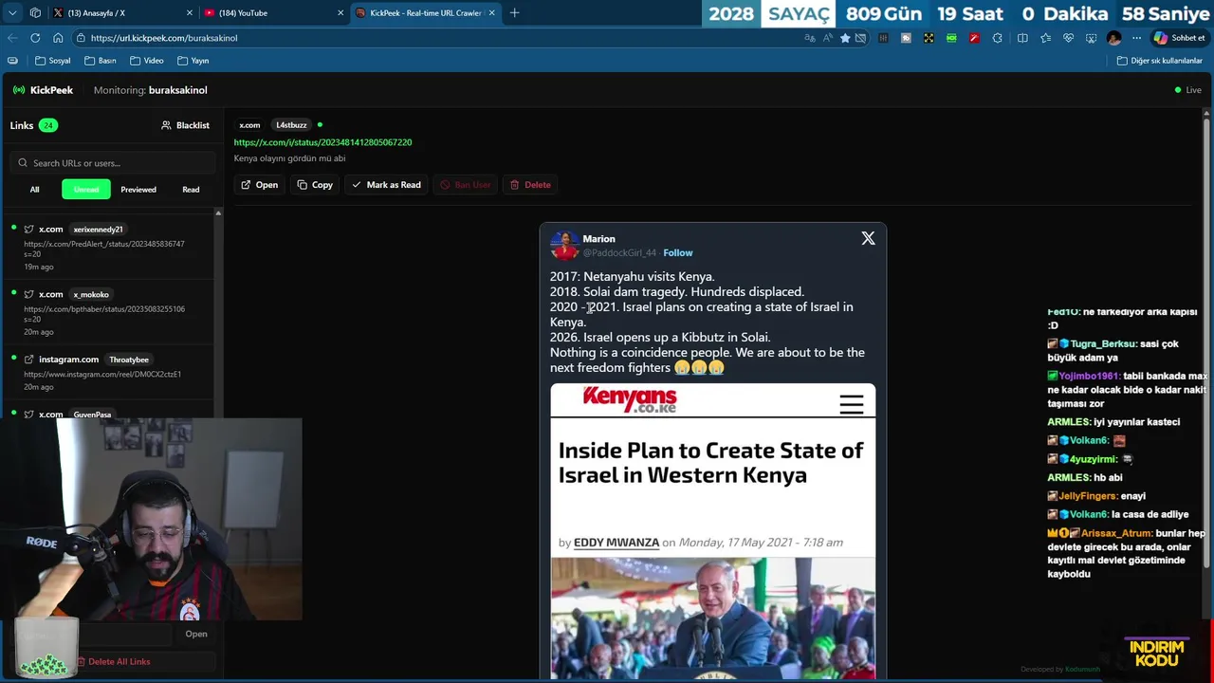Click Delete All Links
This screenshot has height=683, width=1214.
tap(113, 661)
